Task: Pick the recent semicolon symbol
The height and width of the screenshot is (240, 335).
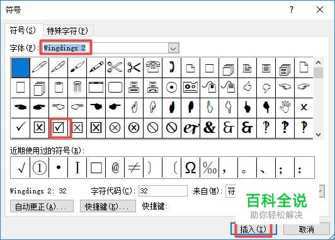Action: tap(285, 168)
